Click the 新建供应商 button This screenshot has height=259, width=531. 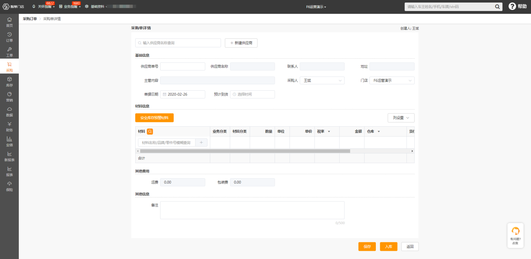coord(241,43)
